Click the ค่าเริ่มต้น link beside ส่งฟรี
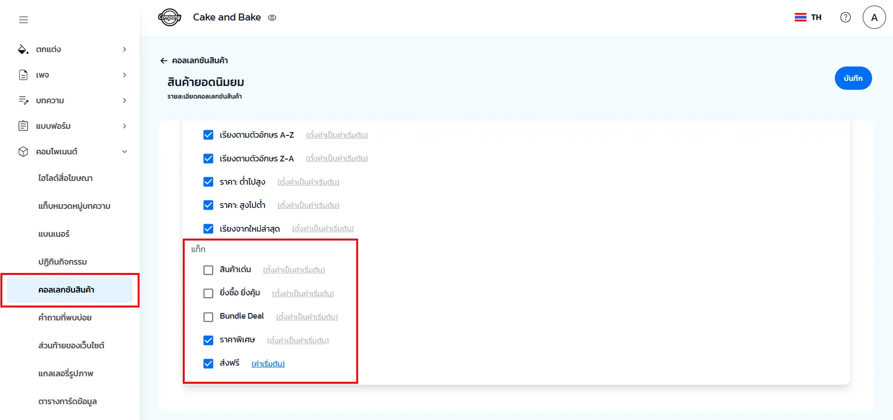Viewport: 893px width, 420px height. (268, 364)
